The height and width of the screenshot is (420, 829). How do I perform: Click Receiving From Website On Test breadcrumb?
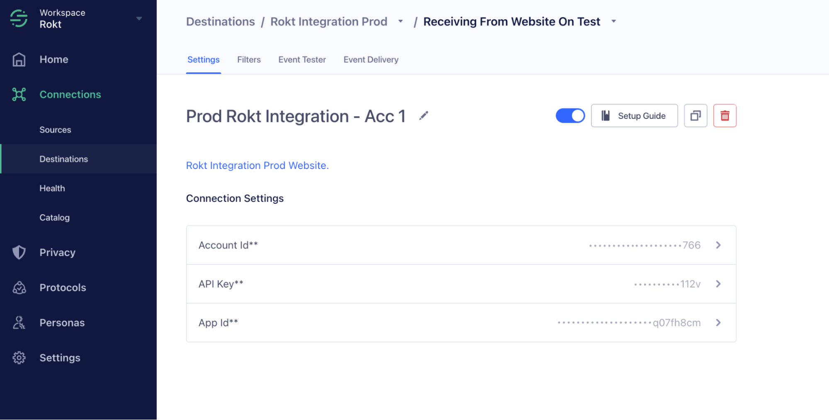pos(512,22)
